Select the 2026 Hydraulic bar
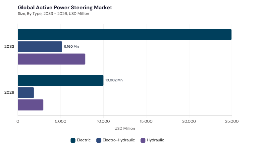The image size is (265, 149). pos(30,105)
